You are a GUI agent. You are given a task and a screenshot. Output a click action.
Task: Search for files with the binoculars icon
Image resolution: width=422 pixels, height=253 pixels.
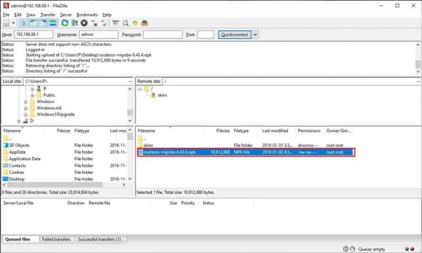(x=145, y=23)
